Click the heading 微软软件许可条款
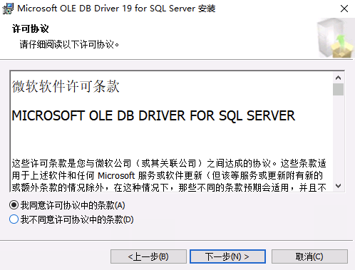Screen dimensions: 355x270 [66, 86]
